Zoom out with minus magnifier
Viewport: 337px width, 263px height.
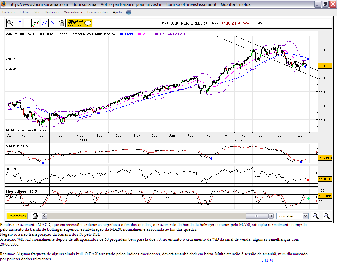tap(316, 216)
